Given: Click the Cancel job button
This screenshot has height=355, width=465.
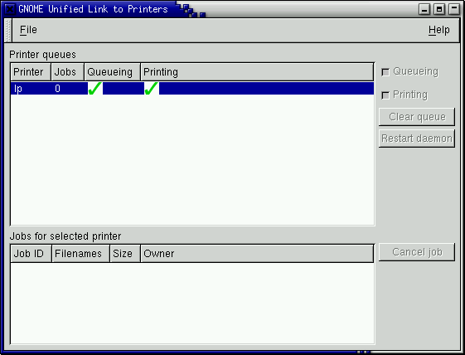Looking at the screenshot, I should tap(417, 252).
